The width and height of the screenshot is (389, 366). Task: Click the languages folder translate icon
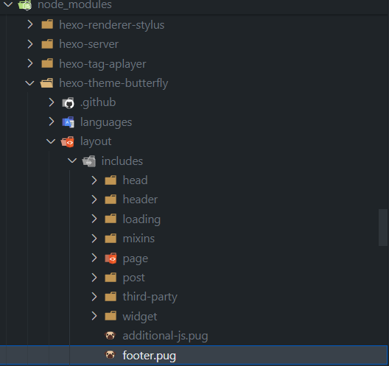[x=68, y=122]
